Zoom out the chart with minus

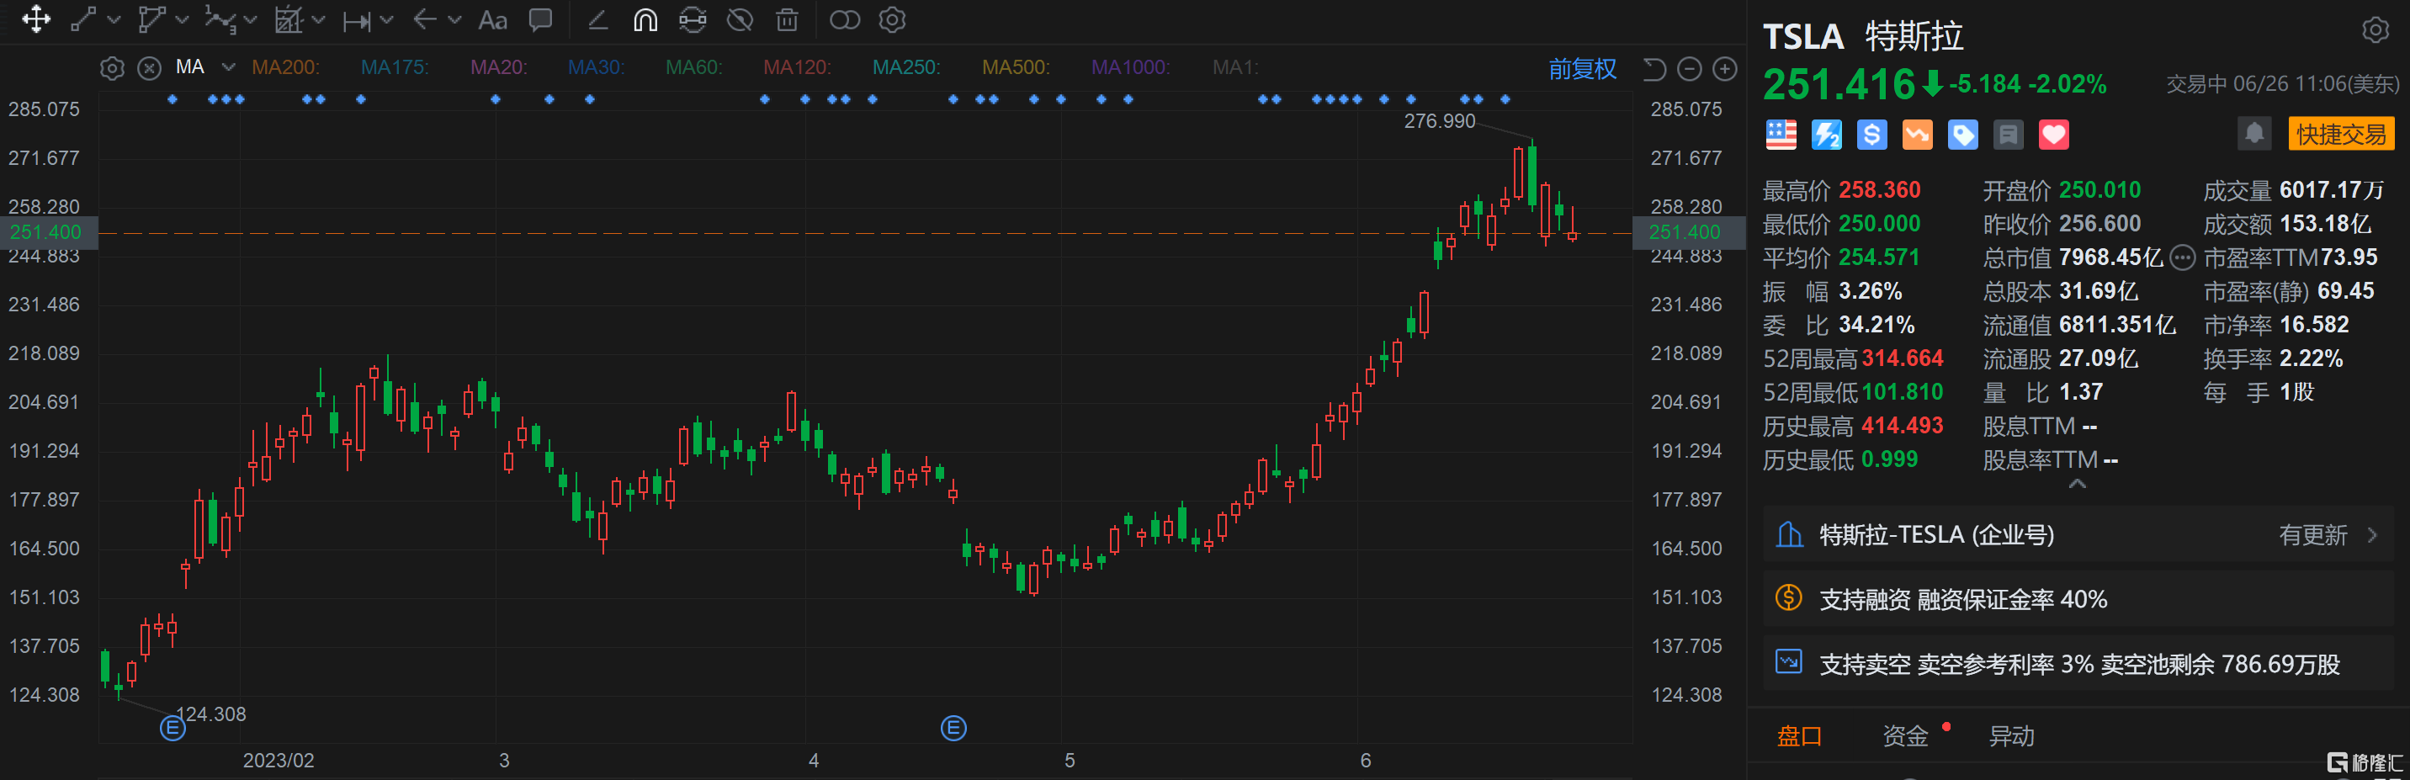click(1689, 69)
